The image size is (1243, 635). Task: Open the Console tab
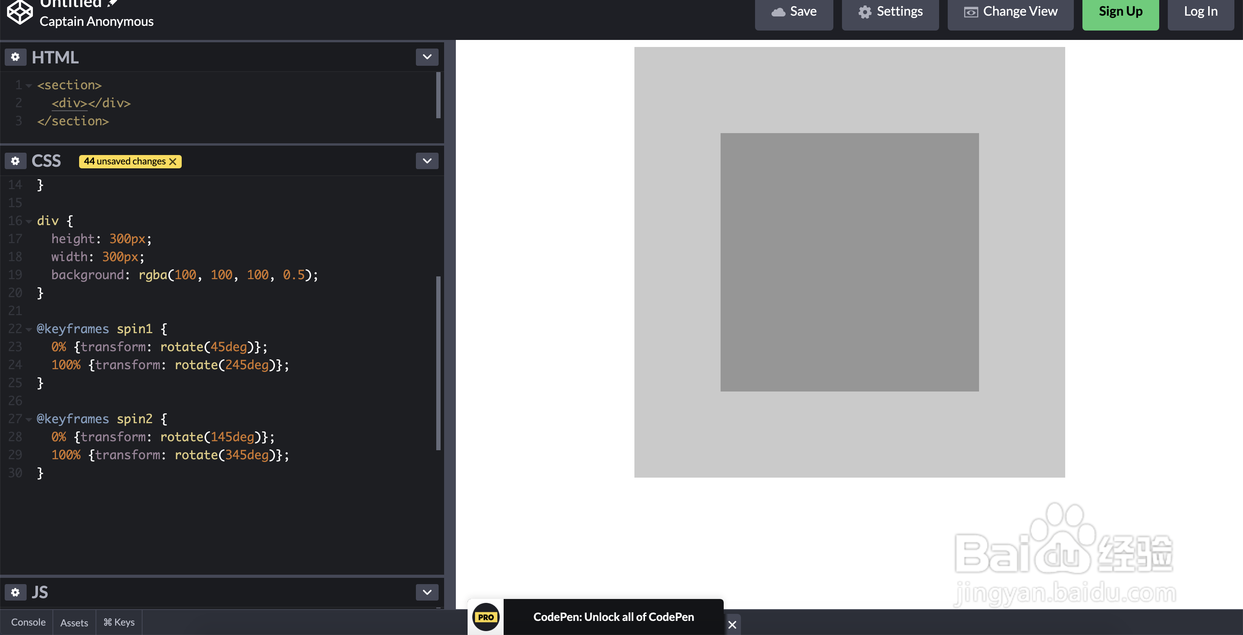pos(28,622)
